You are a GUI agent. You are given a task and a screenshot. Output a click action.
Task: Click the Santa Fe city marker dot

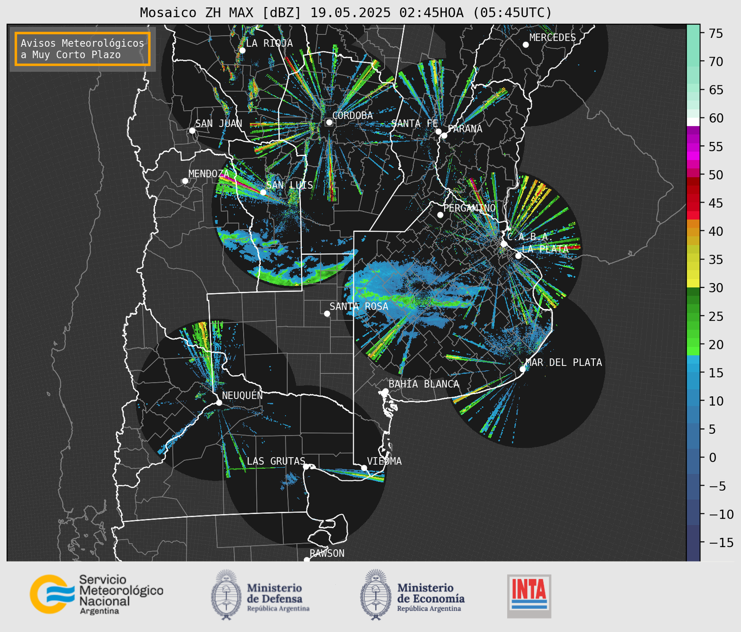pos(438,131)
